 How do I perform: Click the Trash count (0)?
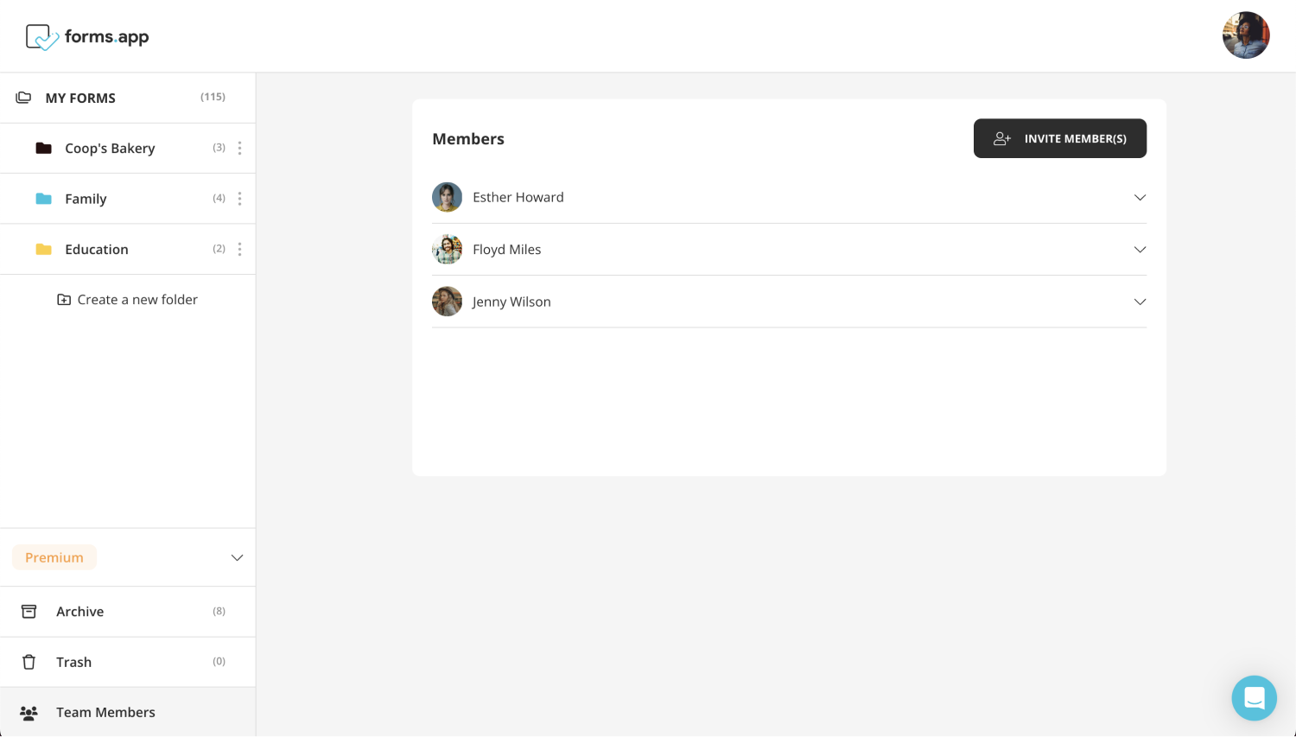(x=219, y=661)
